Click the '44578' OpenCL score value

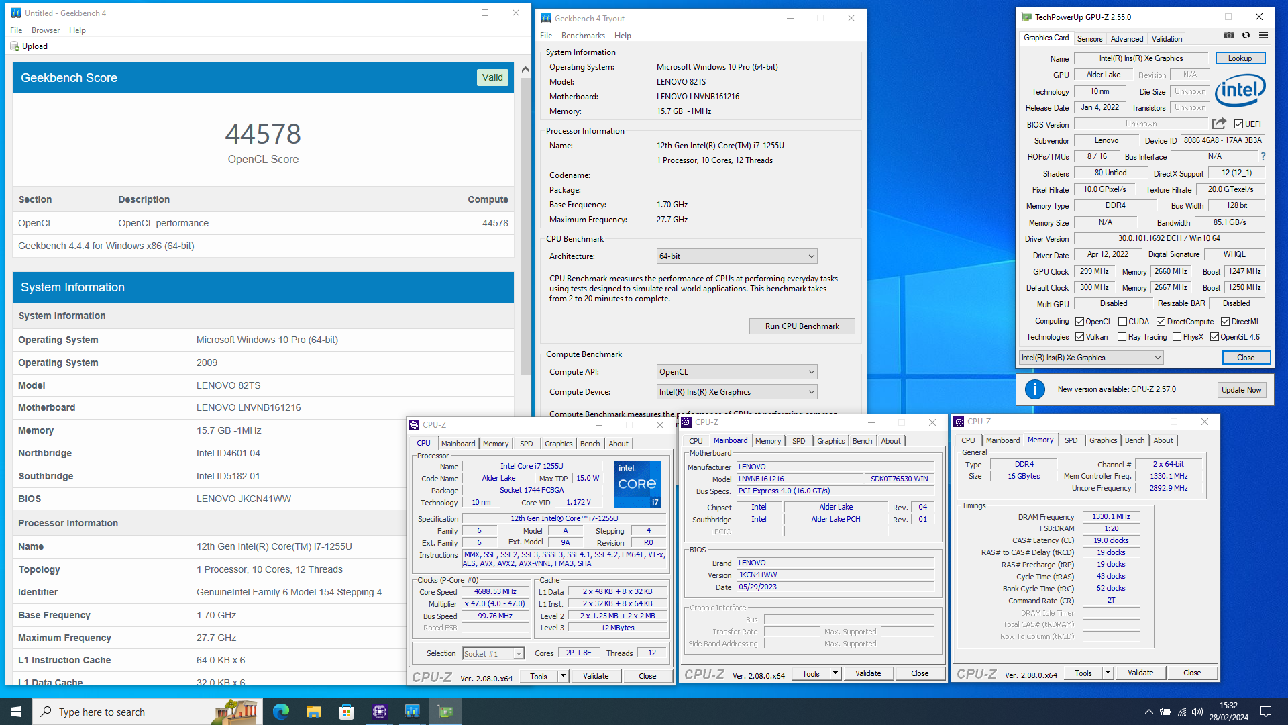(263, 134)
